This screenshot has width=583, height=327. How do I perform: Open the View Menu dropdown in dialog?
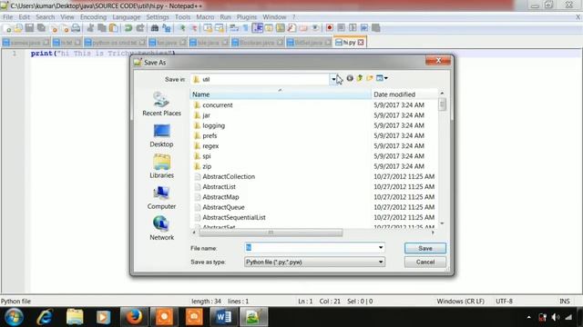(x=382, y=78)
